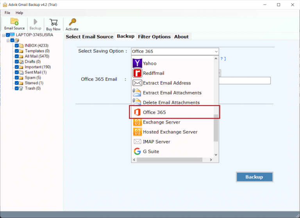Open the Filter Options tab
This screenshot has height=218, width=300.
[154, 37]
